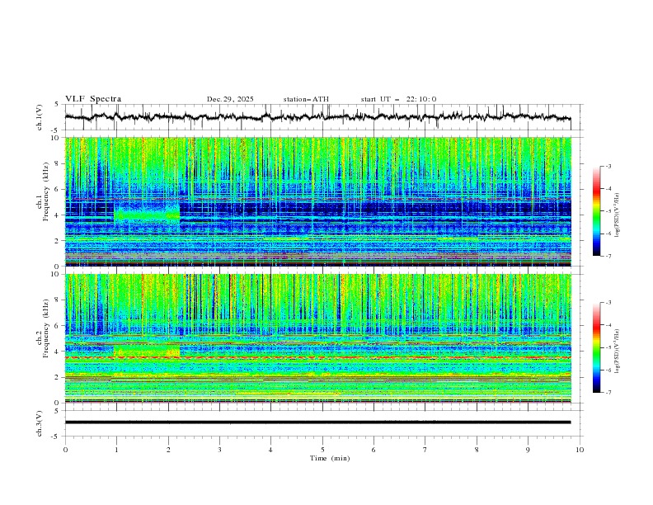Screen dimensions: 653x505
Task: Click the ch.3 flat black waveform trace
Action: coord(317,422)
